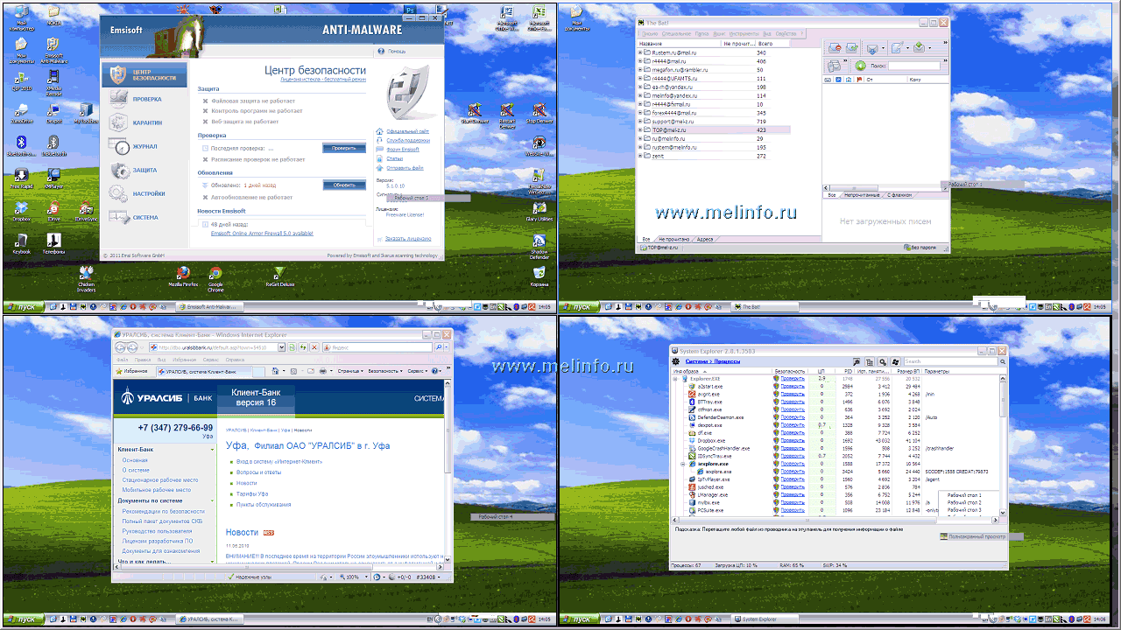Click Keybook desktop icon
Screen dimensions: 1121x630
(x=21, y=243)
